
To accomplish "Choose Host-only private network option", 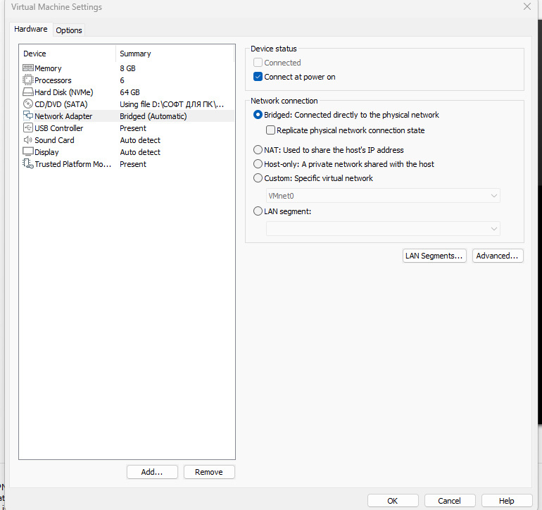I will point(258,163).
